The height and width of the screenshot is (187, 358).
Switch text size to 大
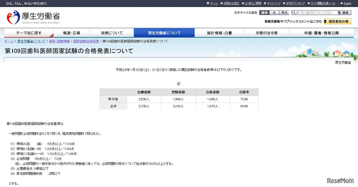click(274, 13)
